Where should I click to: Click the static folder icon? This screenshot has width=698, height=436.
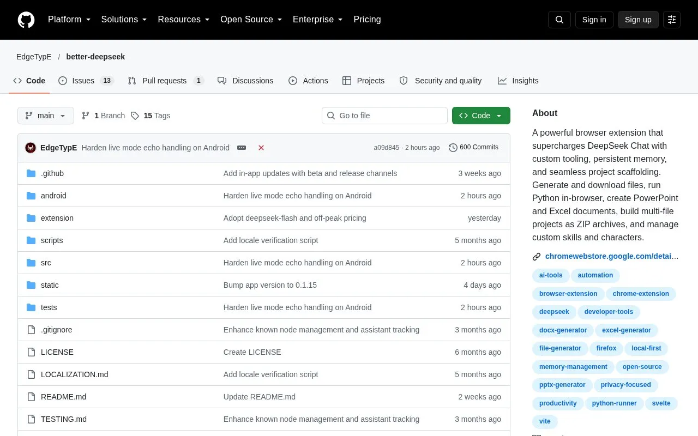[x=31, y=285]
